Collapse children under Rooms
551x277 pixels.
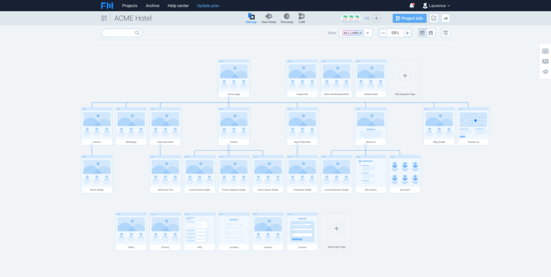pos(91,145)
